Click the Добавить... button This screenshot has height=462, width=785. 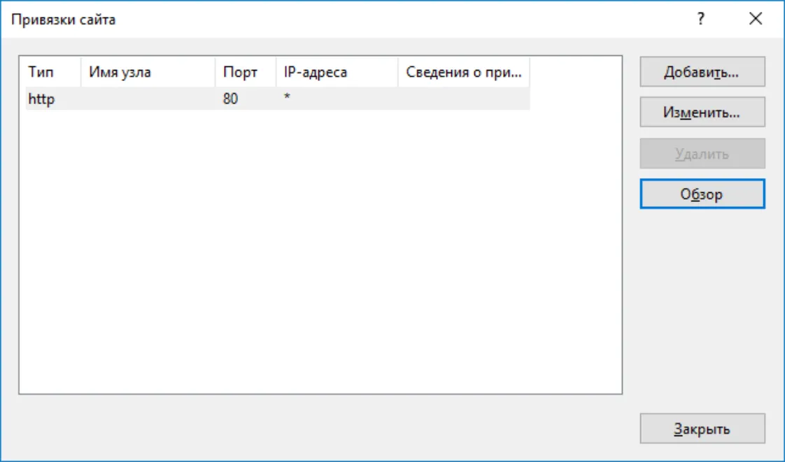tap(702, 72)
